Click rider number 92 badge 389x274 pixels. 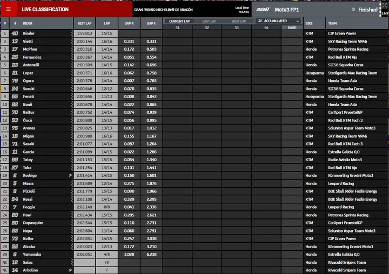[x=15, y=104]
